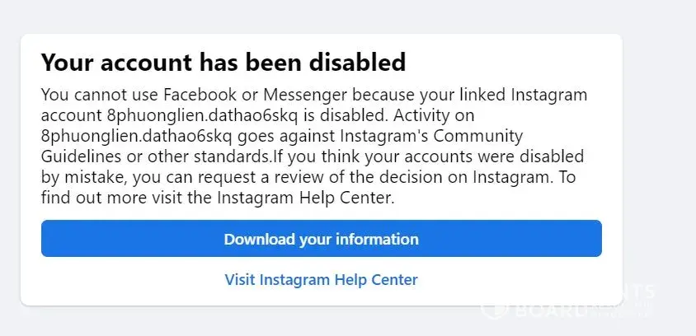Click the "Community" word in the message

click(473, 134)
